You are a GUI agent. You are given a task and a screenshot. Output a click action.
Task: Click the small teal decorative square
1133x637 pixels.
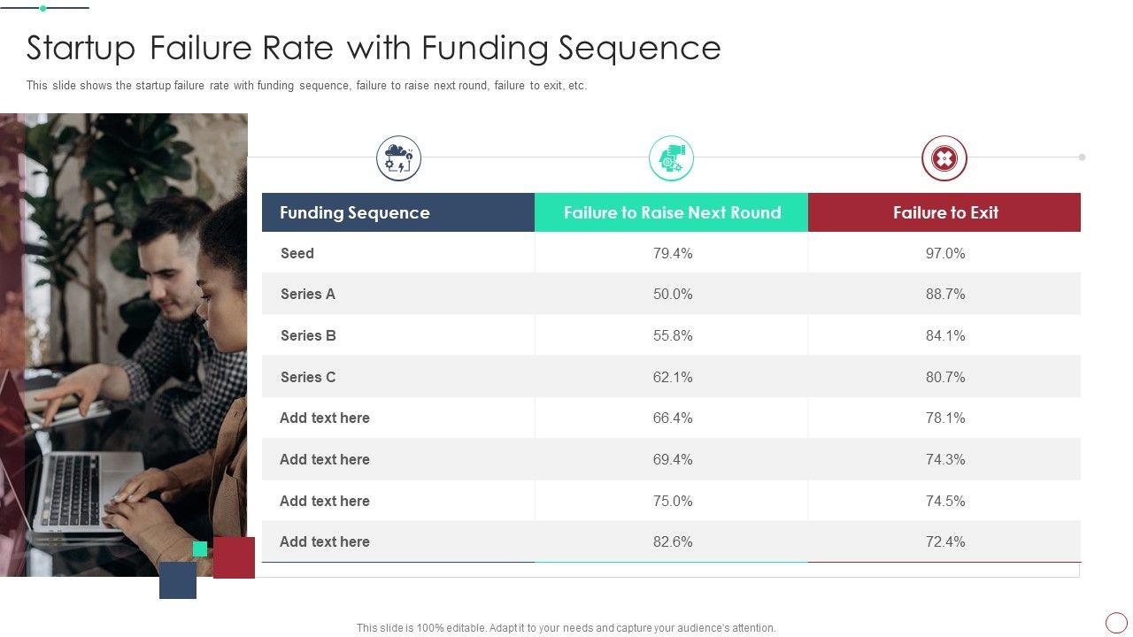pyautogui.click(x=200, y=549)
